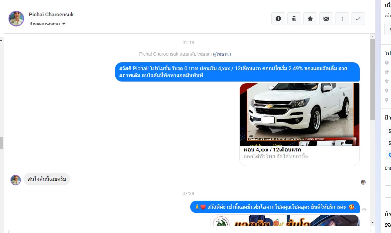Click the chat vertical scrollbar thumb
This screenshot has width=391, height=233.
click(x=372, y=80)
